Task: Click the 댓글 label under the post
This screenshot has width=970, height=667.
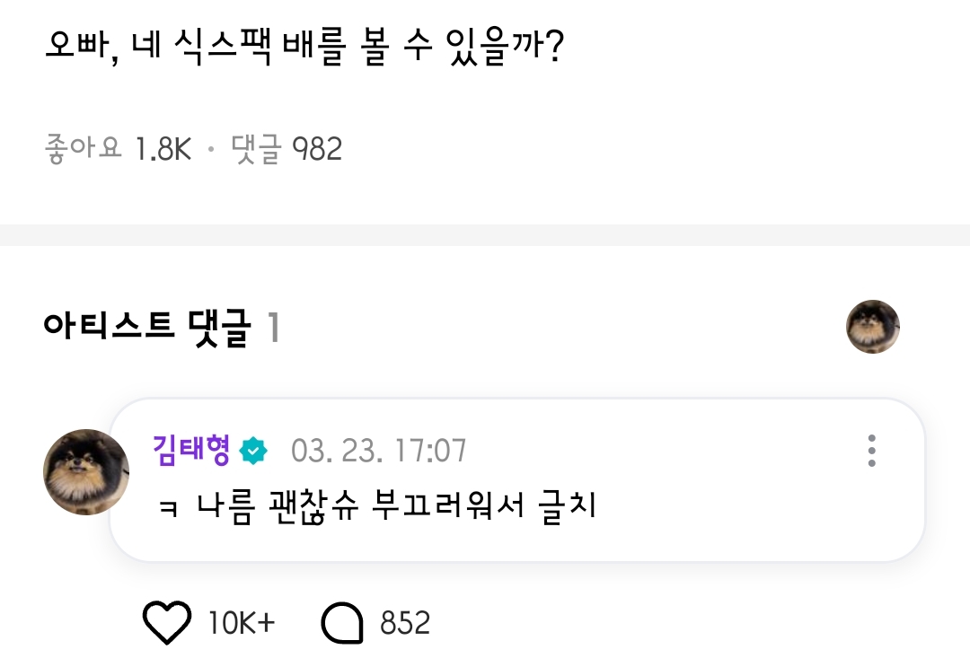Action: (x=256, y=149)
